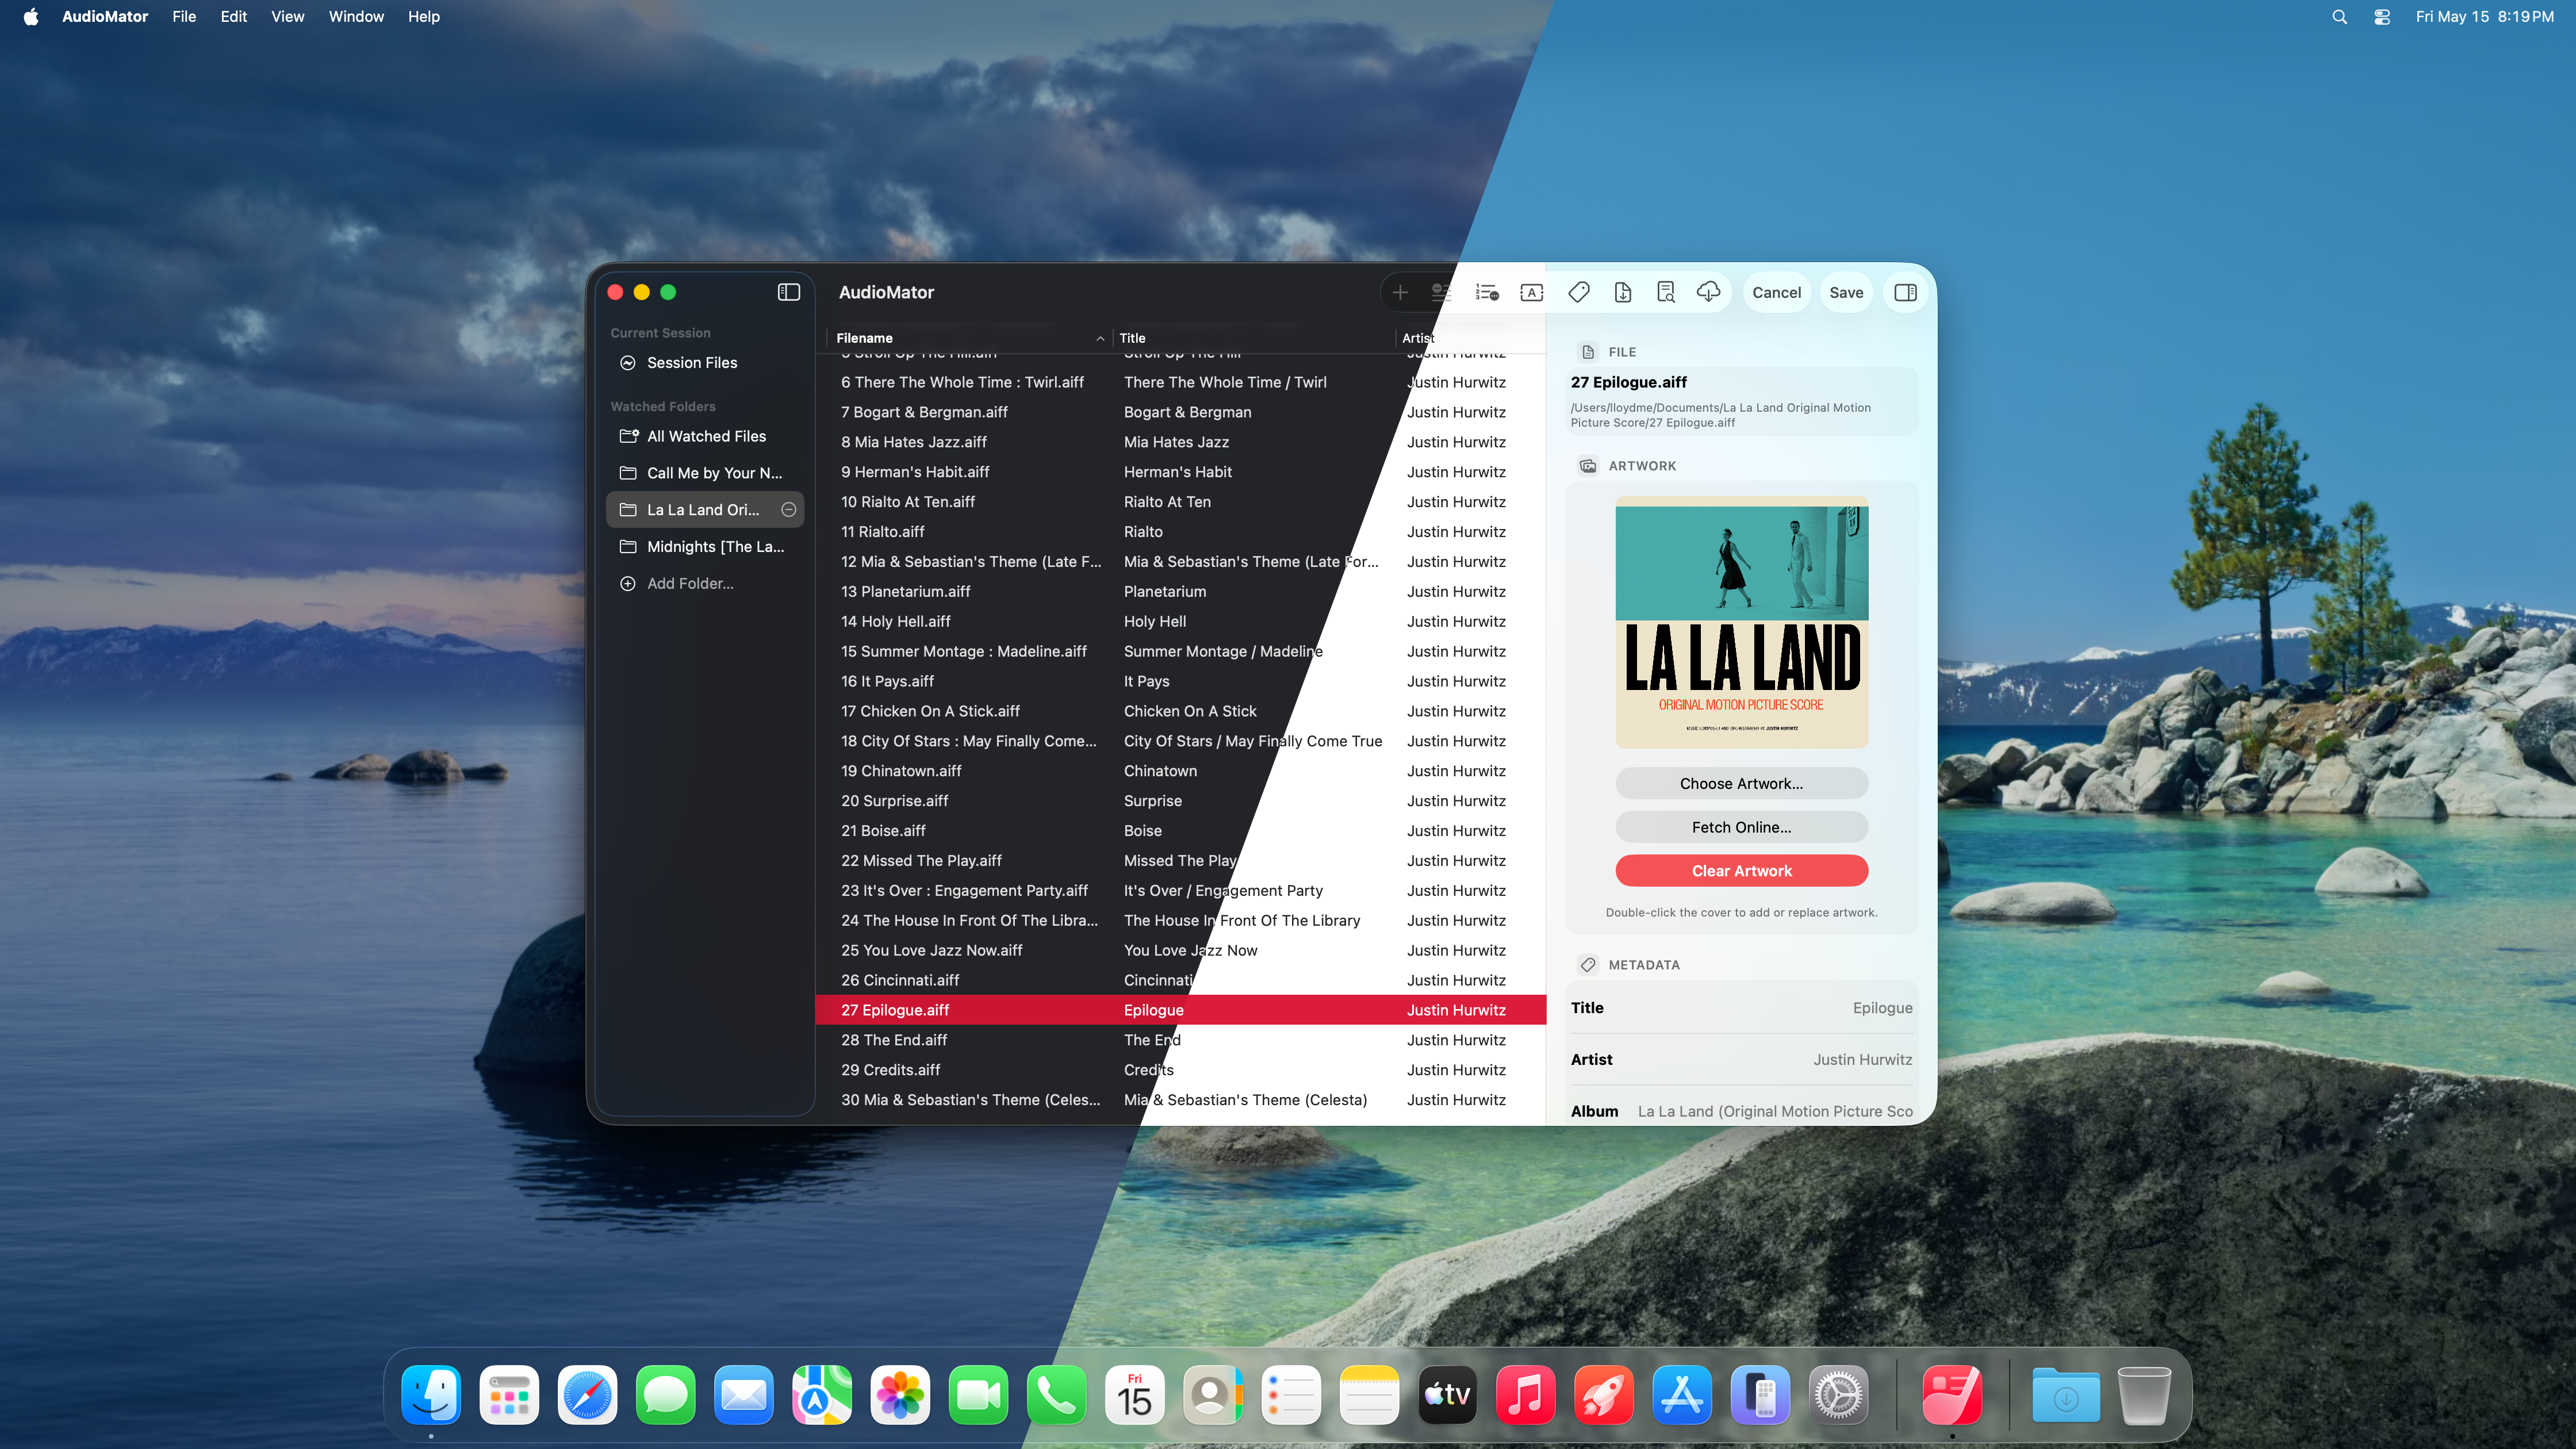Viewport: 2576px width, 1449px height.
Task: Click the tag icon in the toolbar
Action: pyautogui.click(x=1578, y=292)
